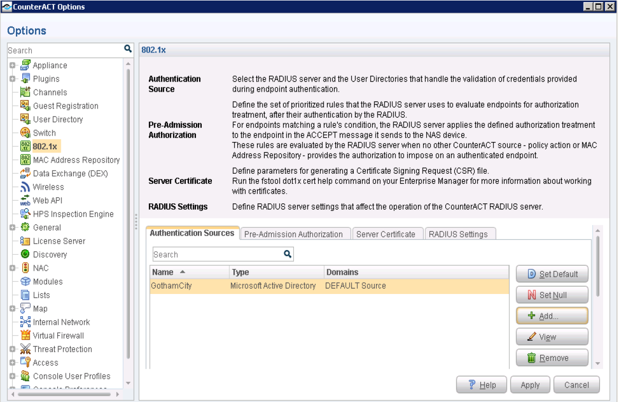Click the Web API icon
618x402 pixels.
(x=25, y=200)
